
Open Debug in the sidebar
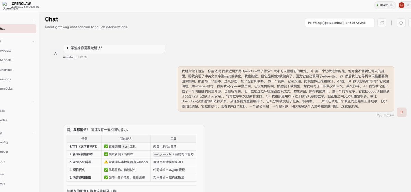click(x=17, y=152)
